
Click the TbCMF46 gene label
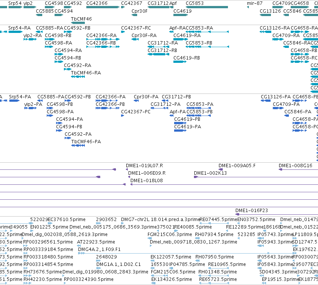pyautogui.click(x=81, y=19)
